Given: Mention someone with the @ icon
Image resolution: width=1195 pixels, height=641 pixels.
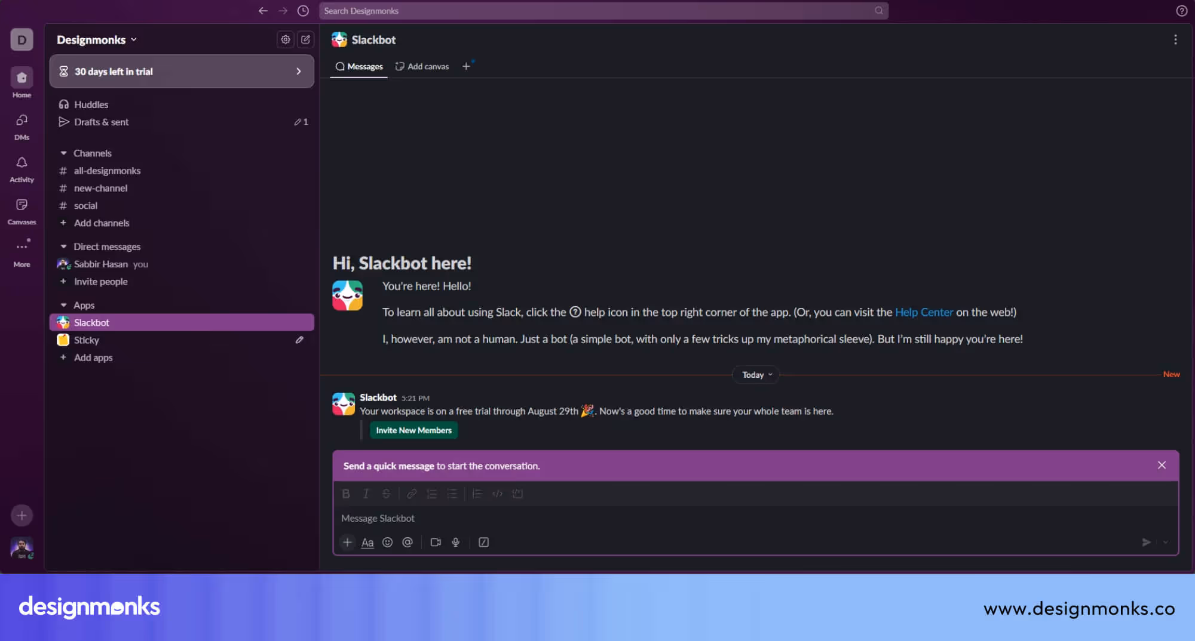Looking at the screenshot, I should [x=407, y=542].
